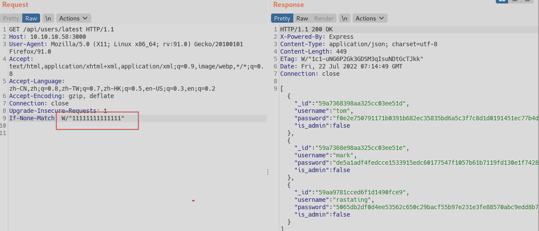This screenshot has height=231, width=539.
Task: Click the three-dot divider handle between panes
Action: point(268,172)
